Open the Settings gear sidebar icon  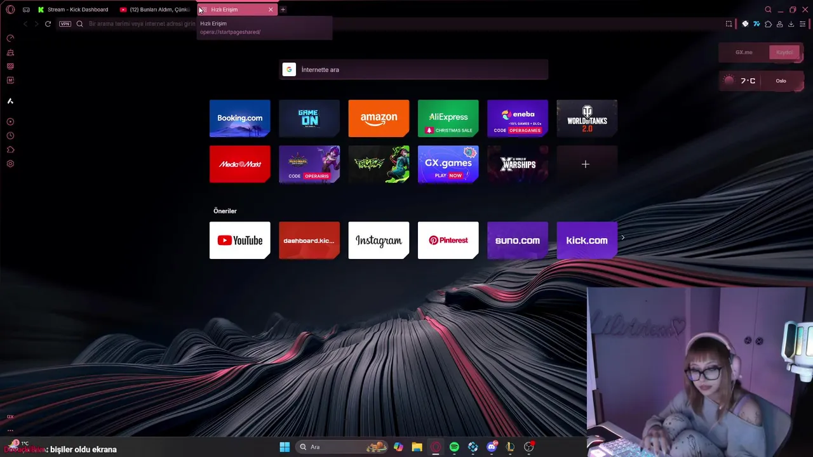[x=10, y=164]
